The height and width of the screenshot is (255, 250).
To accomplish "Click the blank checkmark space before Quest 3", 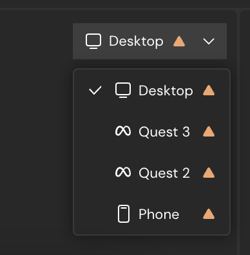I will point(95,131).
